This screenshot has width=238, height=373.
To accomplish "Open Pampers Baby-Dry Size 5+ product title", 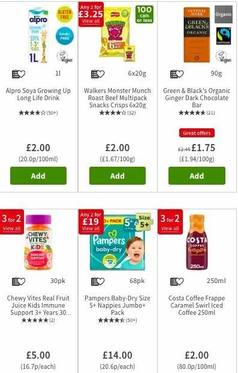I will coord(118,305).
